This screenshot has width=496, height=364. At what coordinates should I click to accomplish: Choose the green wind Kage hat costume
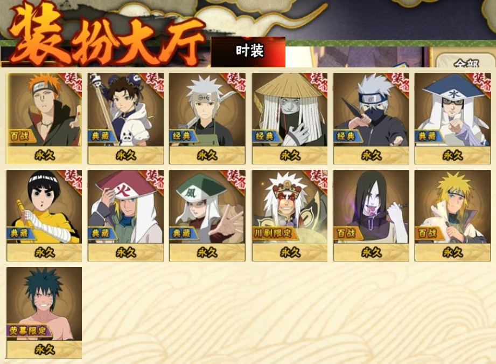click(207, 215)
